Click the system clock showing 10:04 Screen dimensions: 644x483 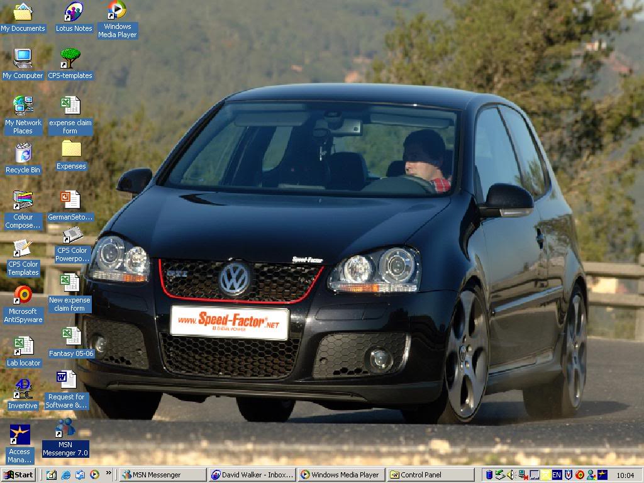tap(625, 475)
